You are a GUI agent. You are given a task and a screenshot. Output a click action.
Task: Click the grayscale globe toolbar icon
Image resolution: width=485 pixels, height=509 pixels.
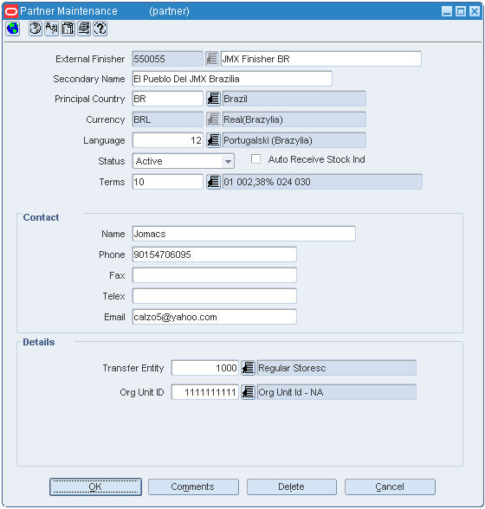coord(36,29)
